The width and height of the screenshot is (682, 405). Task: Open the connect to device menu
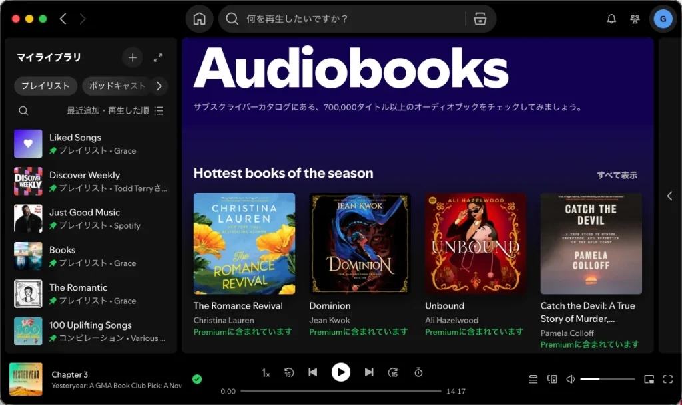tap(552, 379)
